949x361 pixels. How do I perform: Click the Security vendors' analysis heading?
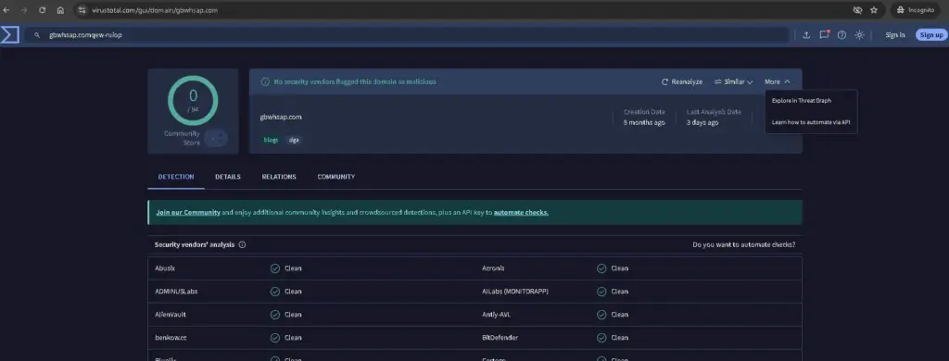click(195, 245)
